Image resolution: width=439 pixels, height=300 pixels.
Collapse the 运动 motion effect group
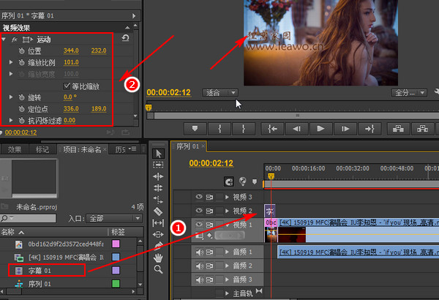pyautogui.click(x=4, y=40)
